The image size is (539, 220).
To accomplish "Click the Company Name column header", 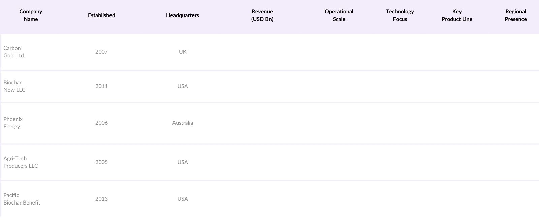I will tap(31, 15).
